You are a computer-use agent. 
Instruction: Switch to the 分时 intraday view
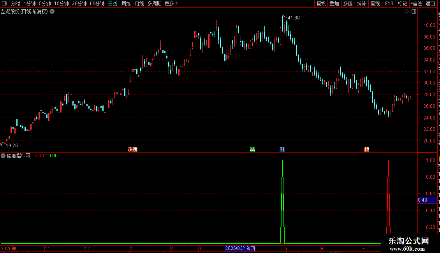tap(16, 4)
